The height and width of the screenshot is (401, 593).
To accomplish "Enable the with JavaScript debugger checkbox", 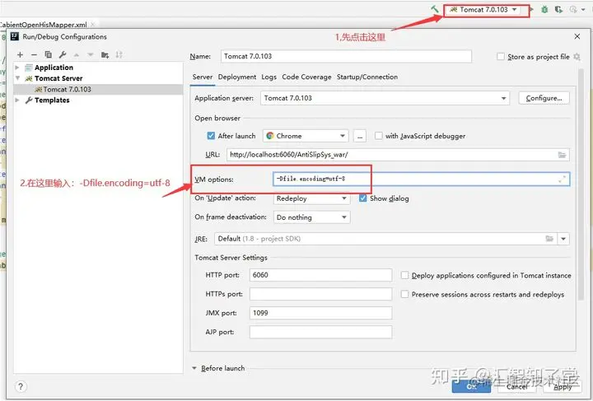I will tap(378, 136).
